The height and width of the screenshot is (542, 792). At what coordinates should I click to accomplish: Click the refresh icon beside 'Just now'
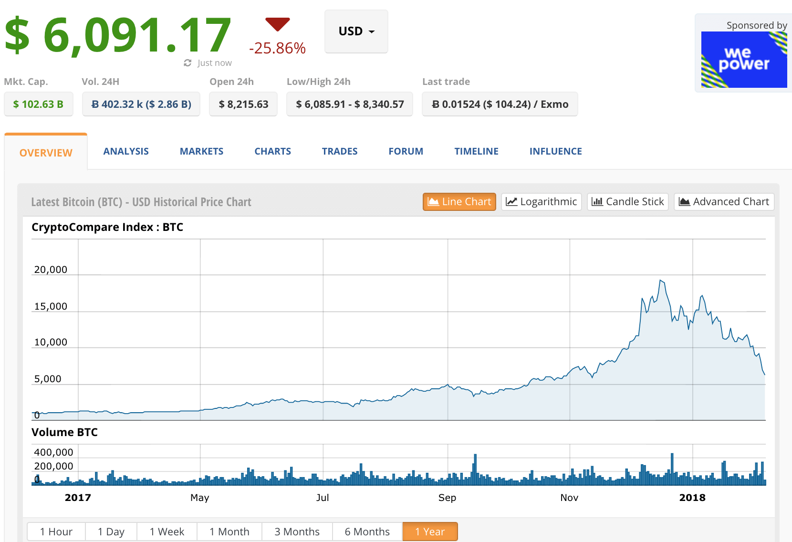pos(188,63)
